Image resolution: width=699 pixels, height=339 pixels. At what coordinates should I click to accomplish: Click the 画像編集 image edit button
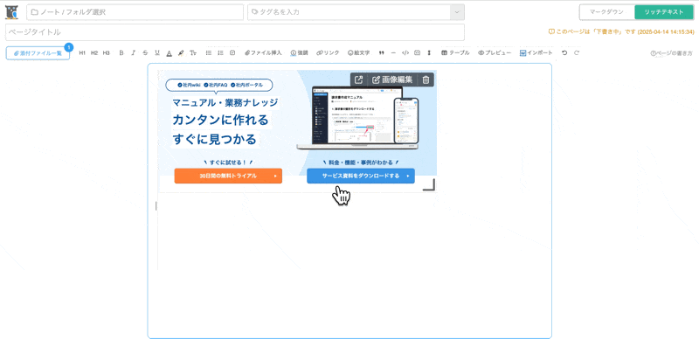(x=392, y=80)
